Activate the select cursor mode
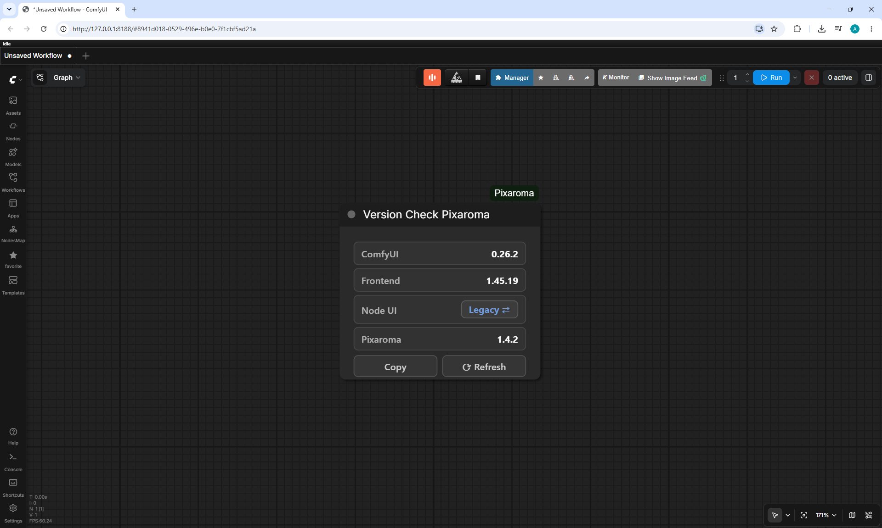 775,515
